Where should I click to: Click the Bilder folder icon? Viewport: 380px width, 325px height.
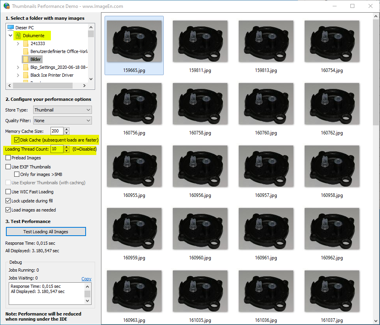pyautogui.click(x=26, y=59)
